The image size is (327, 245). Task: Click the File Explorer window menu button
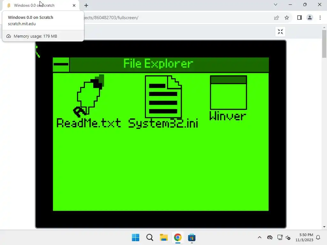(61, 64)
